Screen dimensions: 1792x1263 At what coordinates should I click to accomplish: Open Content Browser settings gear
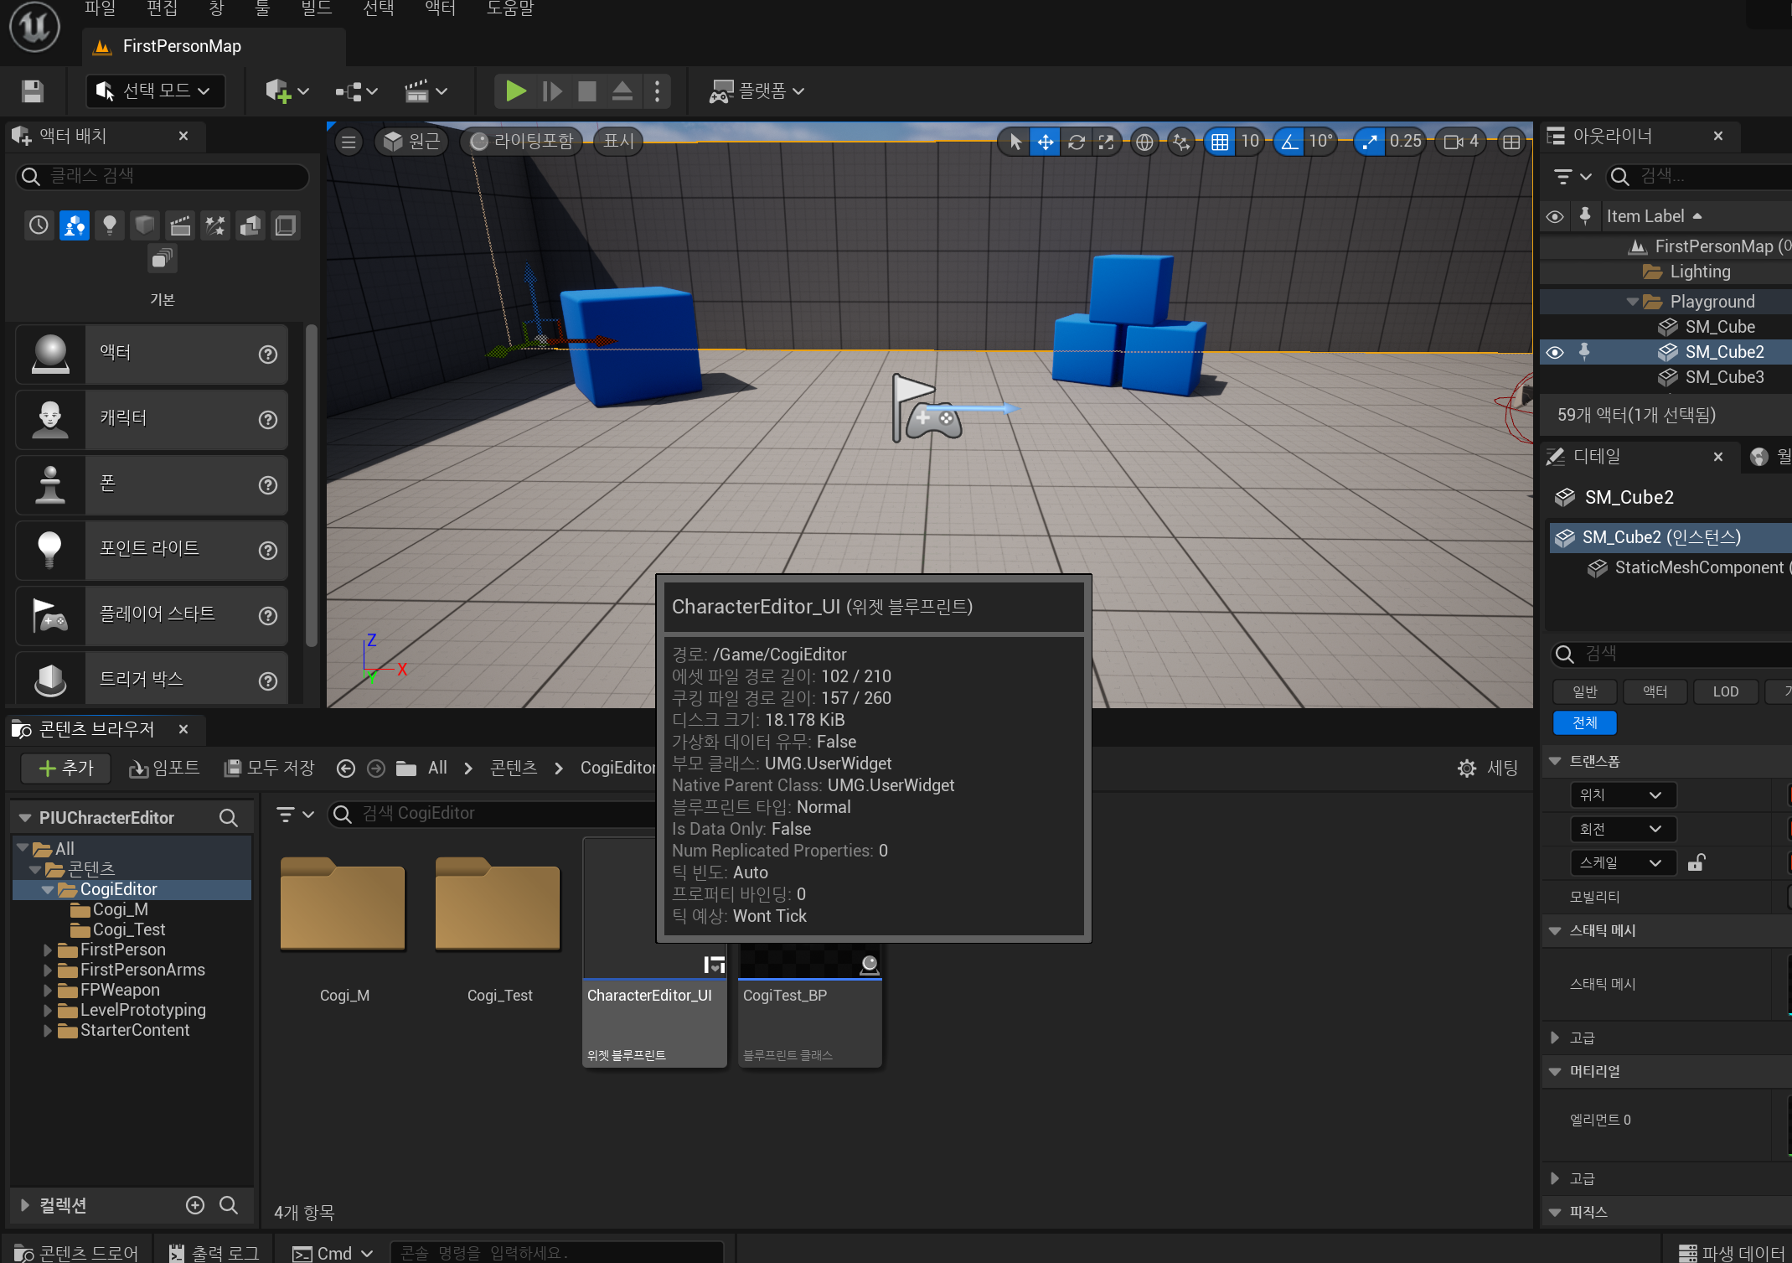click(x=1466, y=768)
